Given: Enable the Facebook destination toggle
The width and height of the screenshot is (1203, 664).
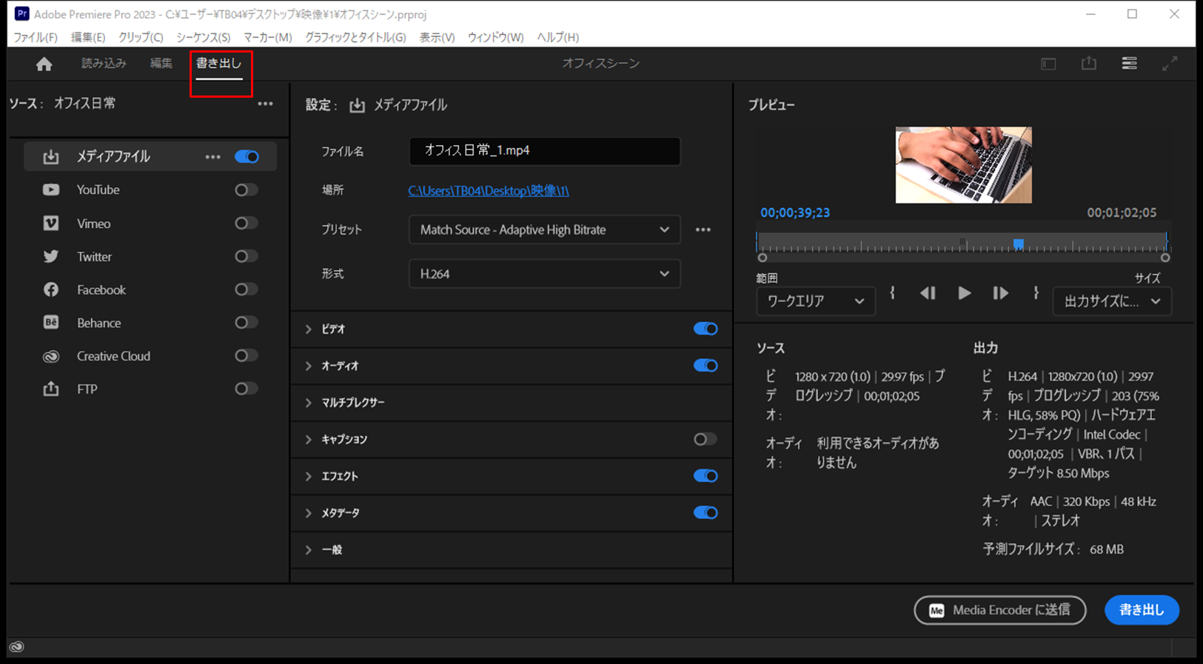Looking at the screenshot, I should pyautogui.click(x=247, y=289).
